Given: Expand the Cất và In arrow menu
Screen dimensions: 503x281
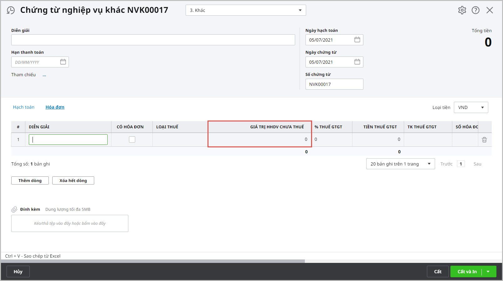Looking at the screenshot, I should [488, 272].
